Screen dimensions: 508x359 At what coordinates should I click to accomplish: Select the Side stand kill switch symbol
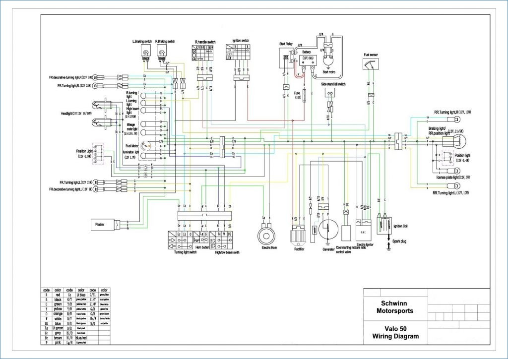coord(331,93)
